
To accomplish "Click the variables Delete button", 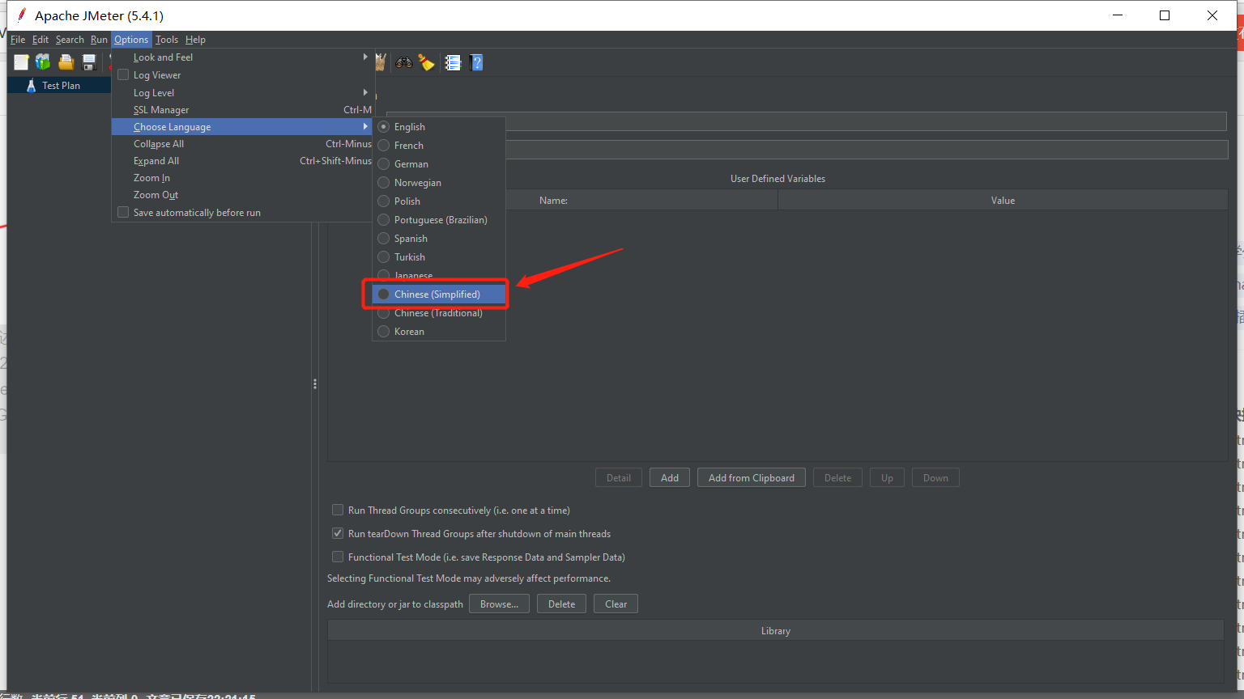I will click(x=837, y=477).
